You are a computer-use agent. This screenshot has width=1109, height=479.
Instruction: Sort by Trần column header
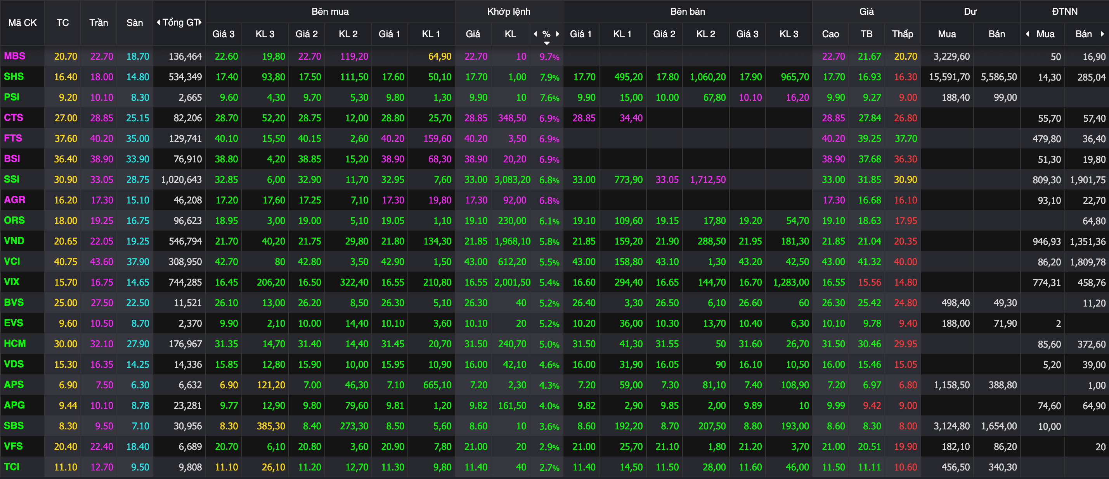point(99,23)
